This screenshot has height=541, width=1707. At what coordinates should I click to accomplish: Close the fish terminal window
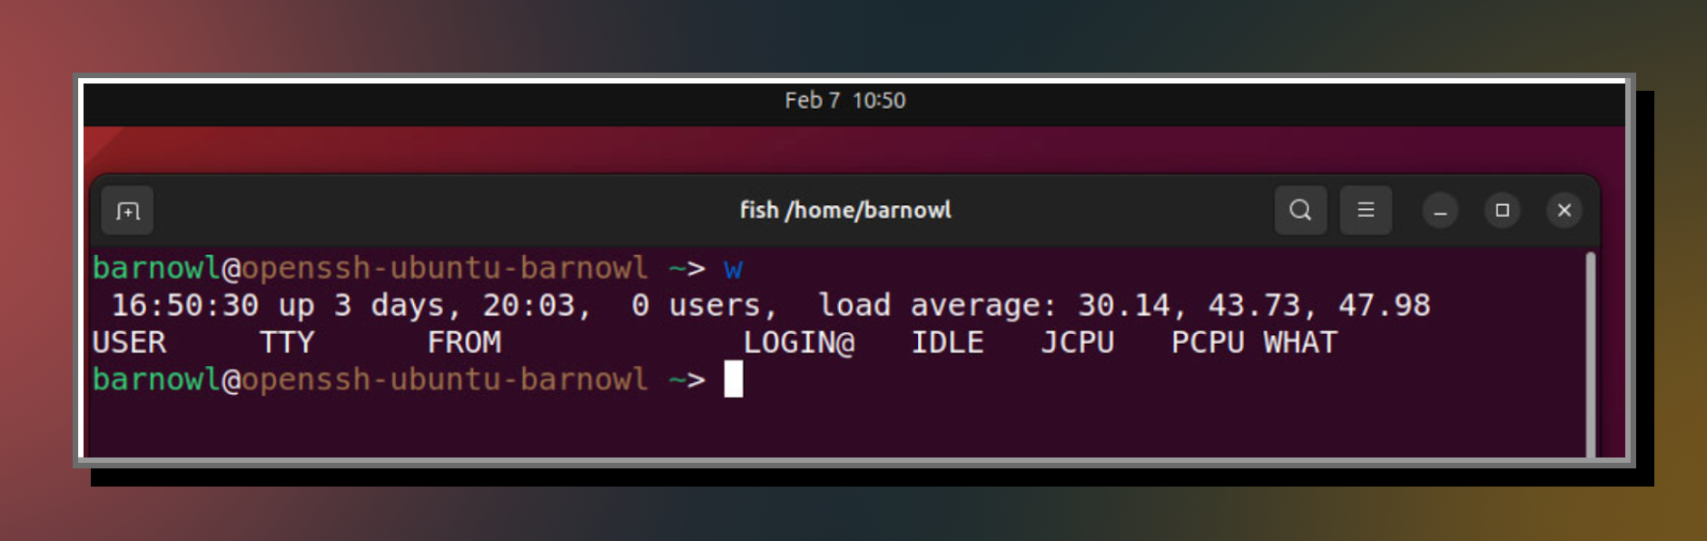(x=1564, y=211)
